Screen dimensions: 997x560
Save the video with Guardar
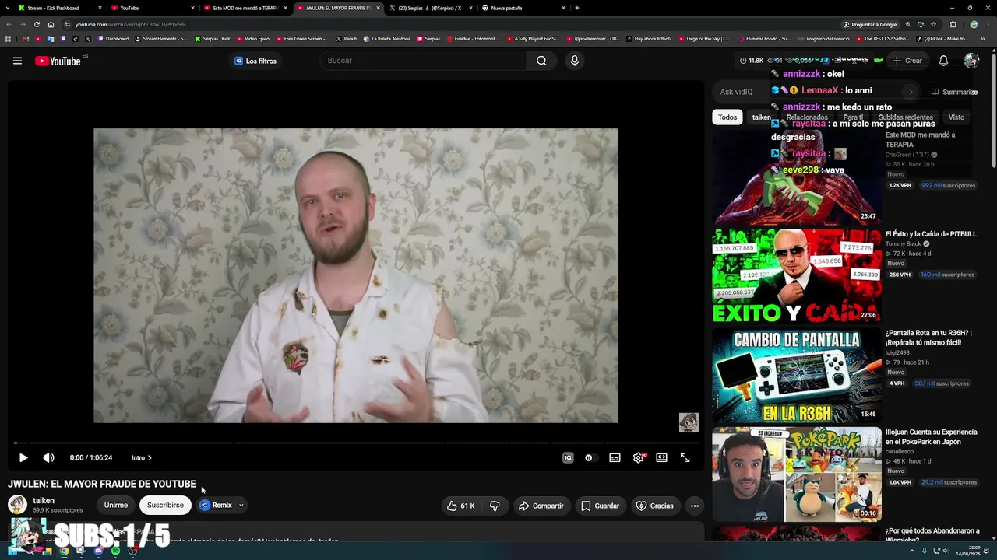point(601,506)
